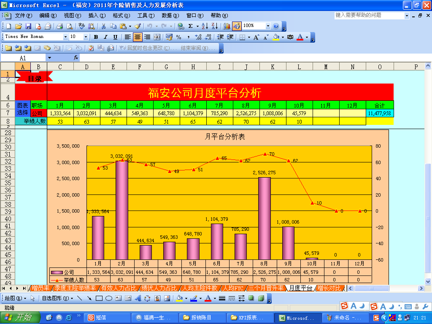The height and width of the screenshot is (324, 432).
Task: Open the zoom 100% dropdown
Action: coord(268,26)
